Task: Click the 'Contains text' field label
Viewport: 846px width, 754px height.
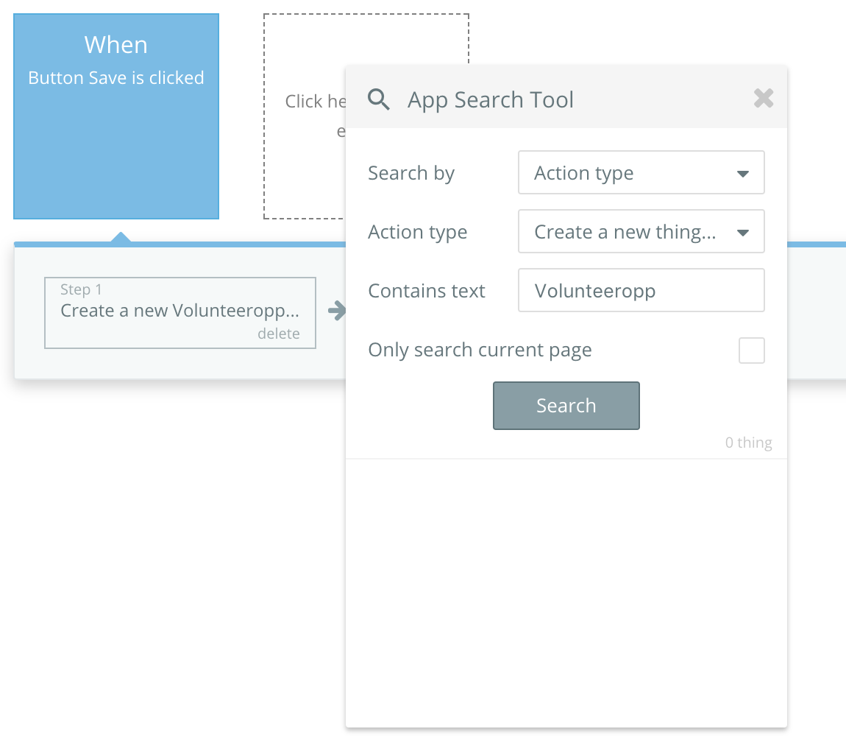Action: pyautogui.click(x=427, y=292)
